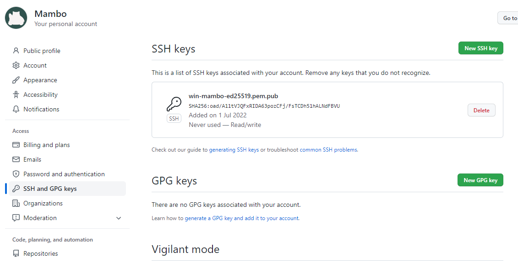The width and height of the screenshot is (518, 263).
Task: Follow the common SSH problems link
Action: click(x=328, y=150)
